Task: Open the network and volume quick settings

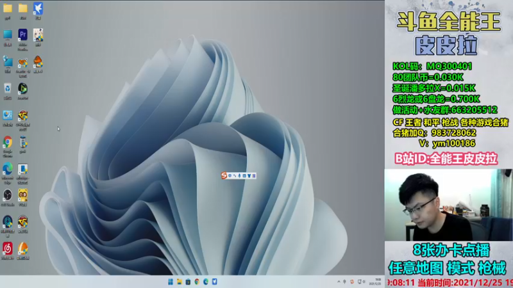Action: pyautogui.click(x=362, y=282)
